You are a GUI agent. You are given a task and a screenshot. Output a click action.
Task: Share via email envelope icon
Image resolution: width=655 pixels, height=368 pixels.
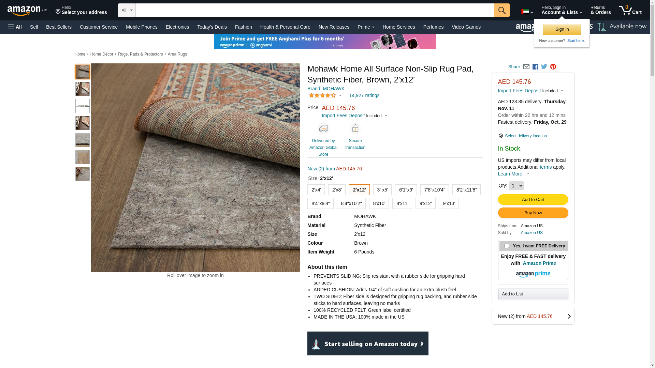[x=526, y=67]
